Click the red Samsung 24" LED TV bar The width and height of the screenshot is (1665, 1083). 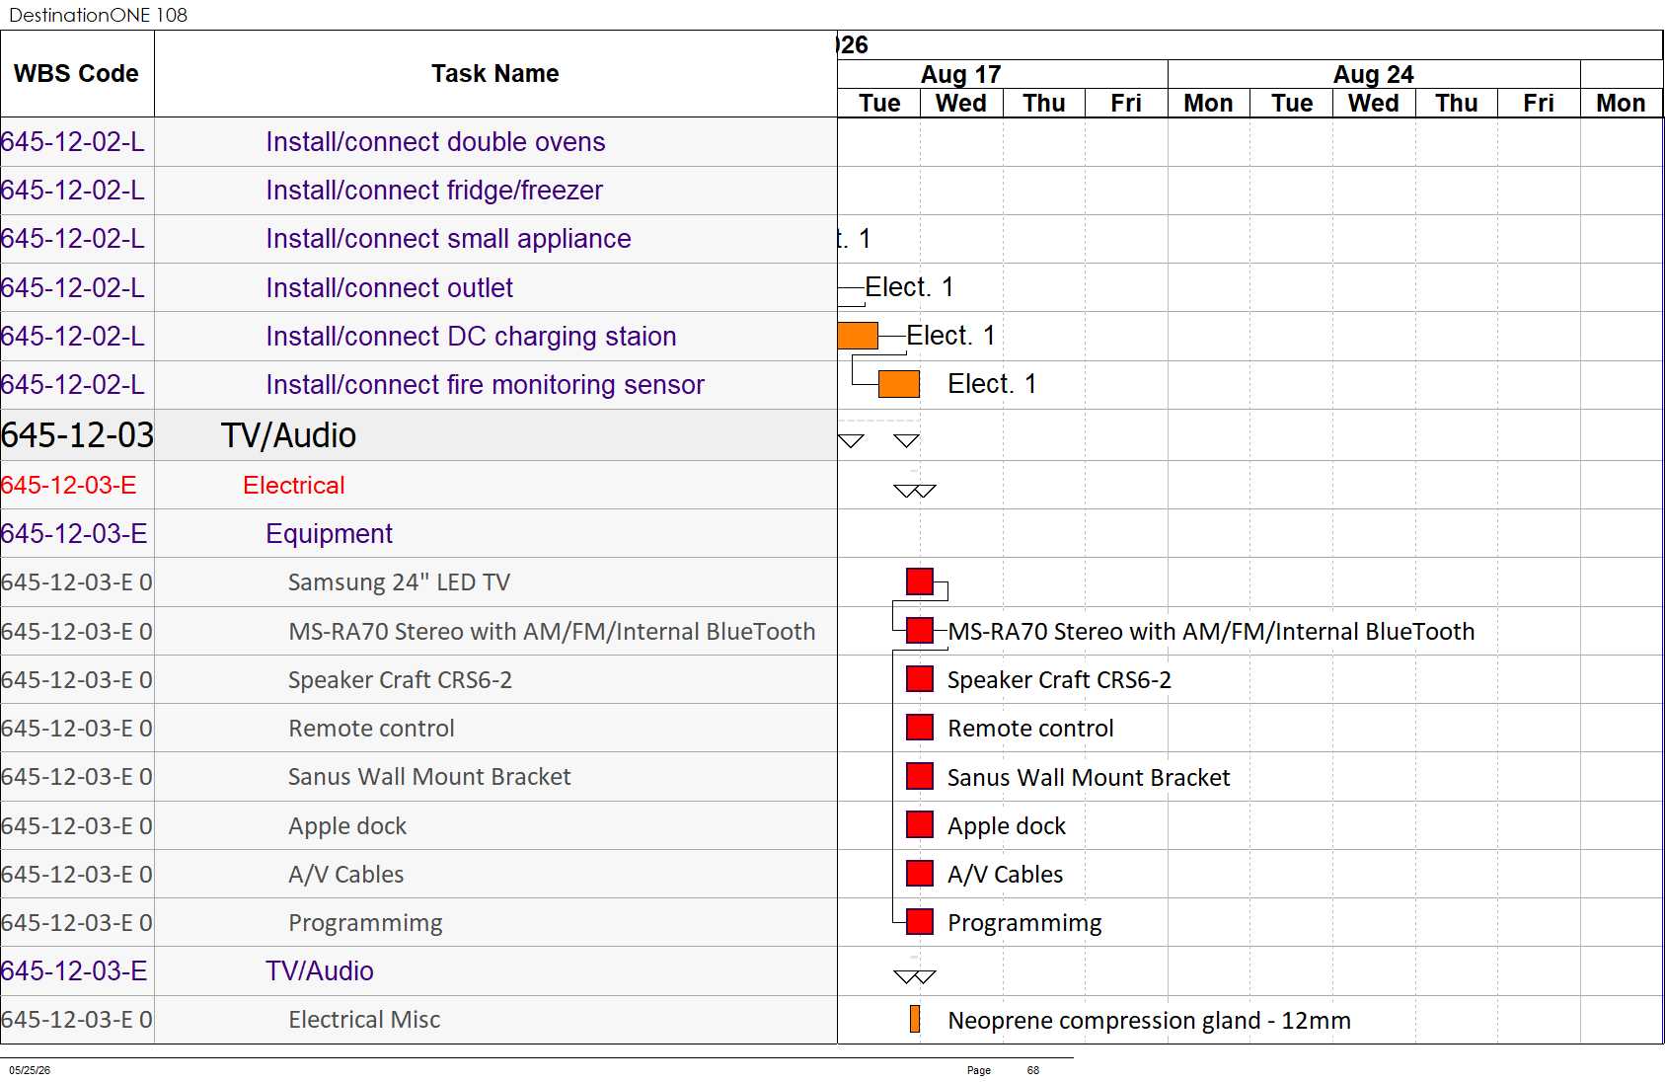919,581
